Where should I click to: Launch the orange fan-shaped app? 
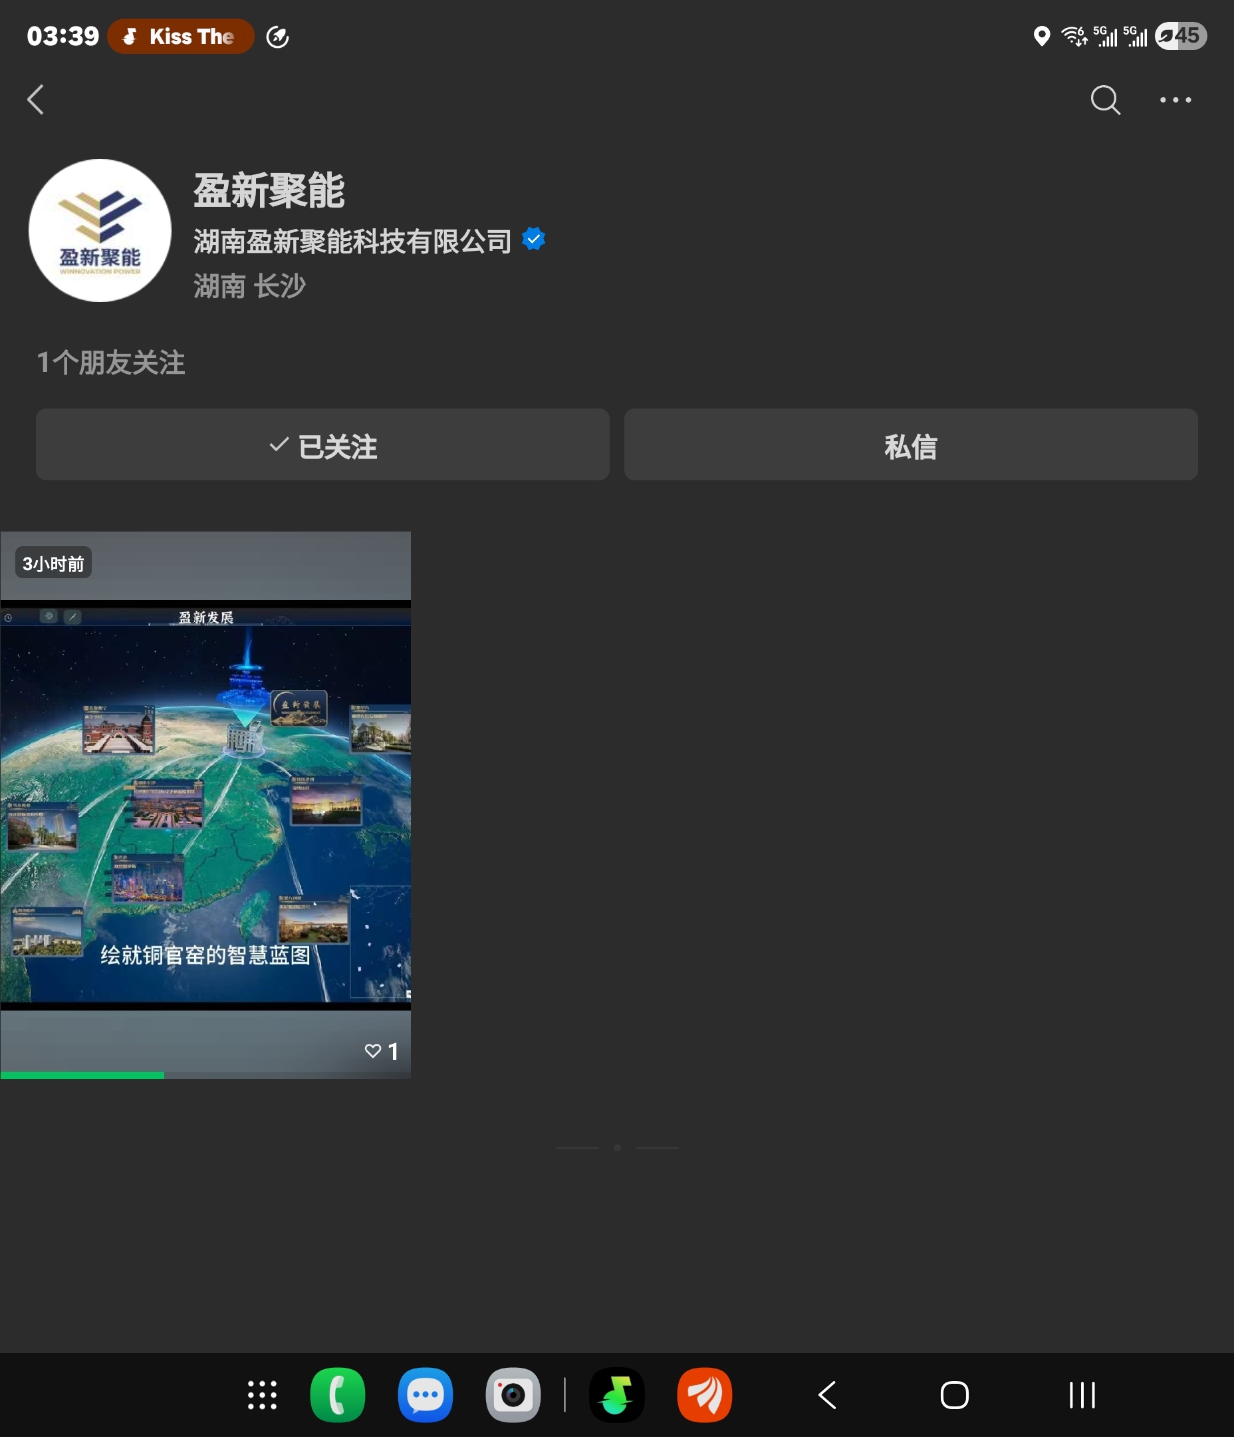[704, 1394]
